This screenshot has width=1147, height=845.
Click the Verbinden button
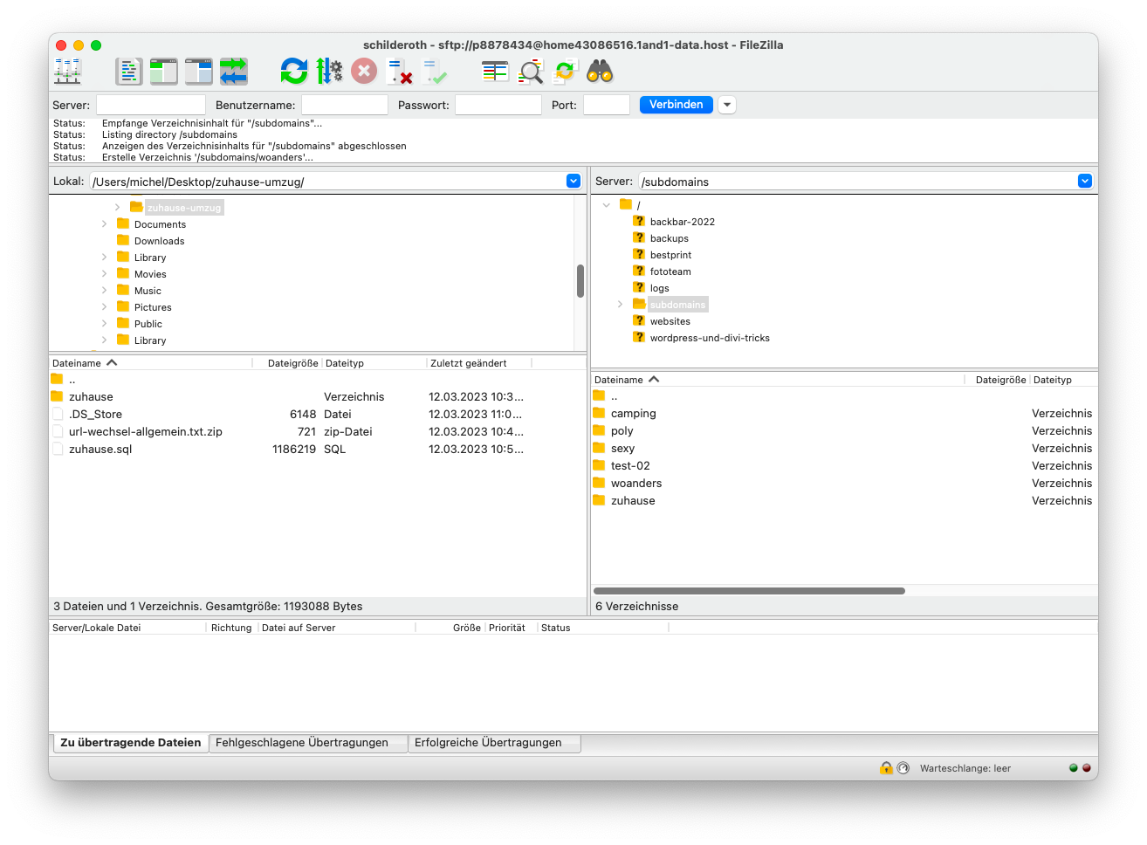(x=676, y=105)
